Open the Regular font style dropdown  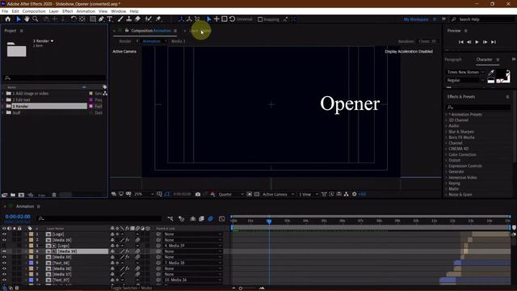coord(465,81)
